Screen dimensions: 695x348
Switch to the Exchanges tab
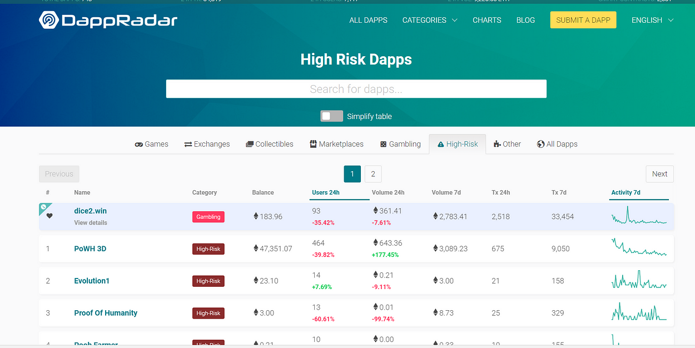coord(207,144)
